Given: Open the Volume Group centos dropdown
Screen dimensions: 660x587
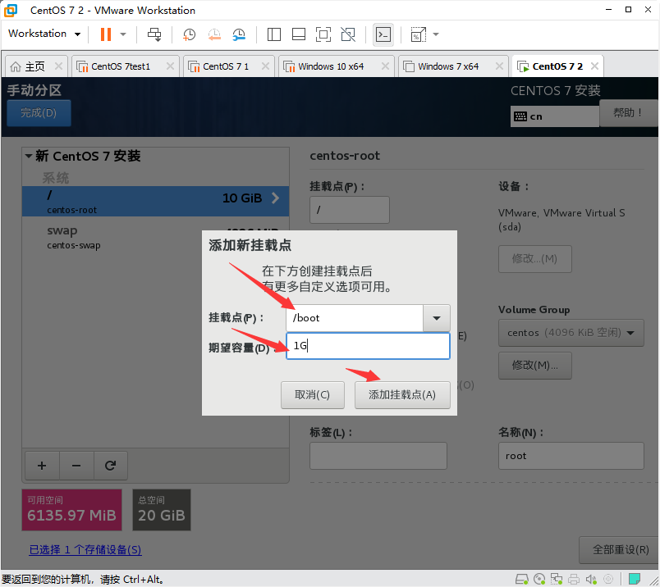Looking at the screenshot, I should coord(571,333).
